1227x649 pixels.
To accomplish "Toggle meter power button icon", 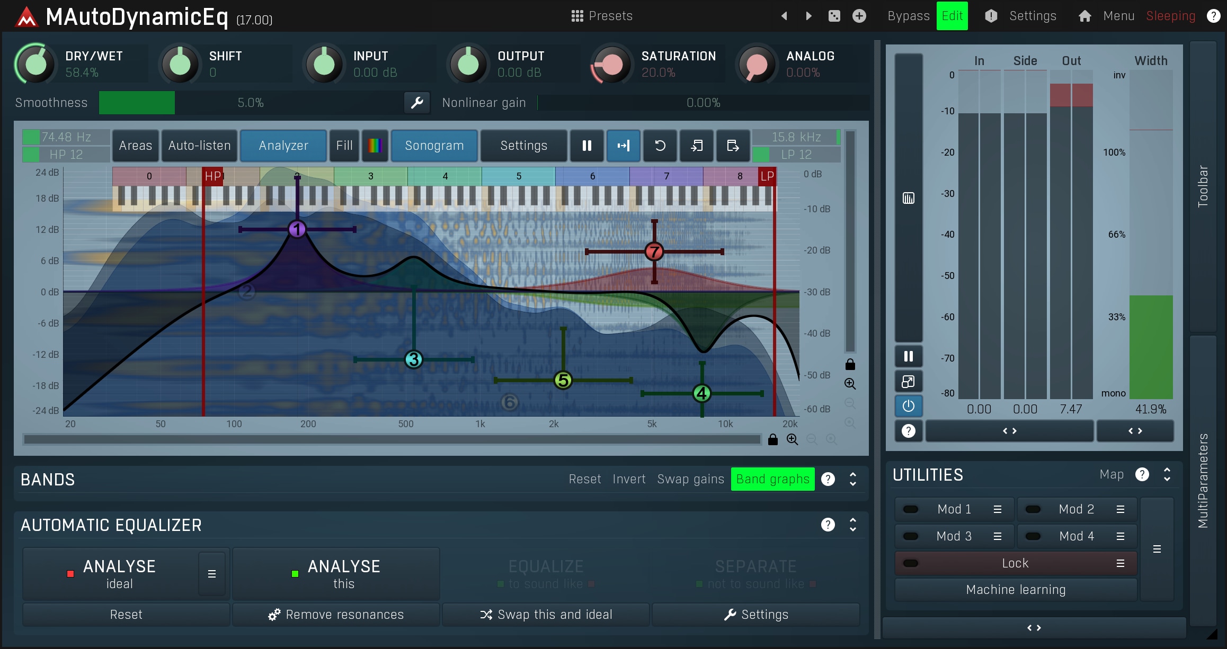I will tap(908, 406).
